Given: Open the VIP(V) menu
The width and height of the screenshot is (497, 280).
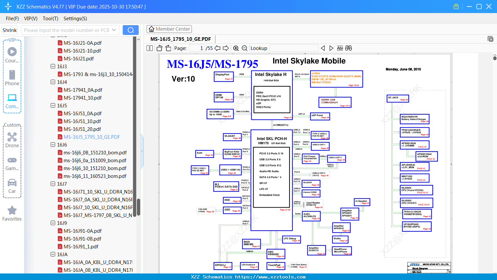Looking at the screenshot, I should pyautogui.click(x=31, y=19).
